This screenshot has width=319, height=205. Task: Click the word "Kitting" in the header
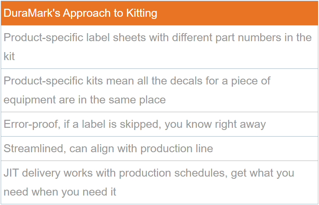(142, 13)
